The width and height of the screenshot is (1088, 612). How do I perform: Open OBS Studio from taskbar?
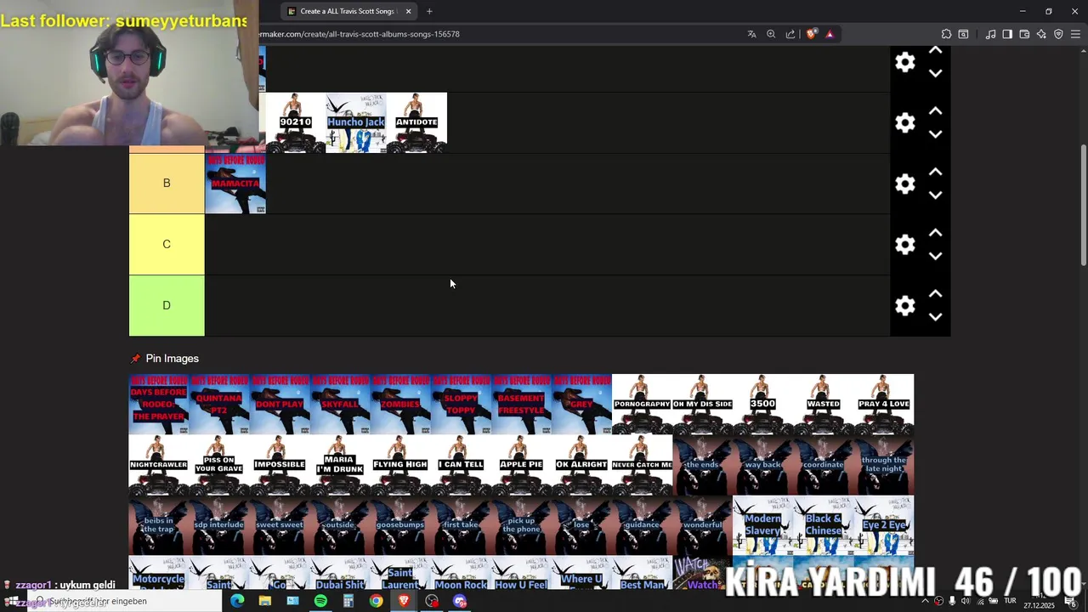pos(432,601)
